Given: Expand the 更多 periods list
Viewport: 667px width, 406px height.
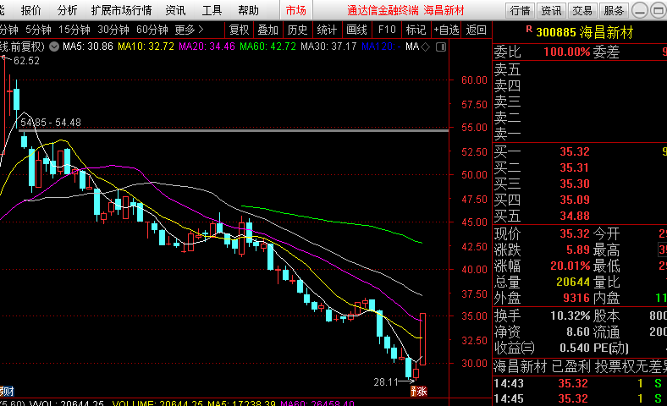Looking at the screenshot, I should click(190, 30).
